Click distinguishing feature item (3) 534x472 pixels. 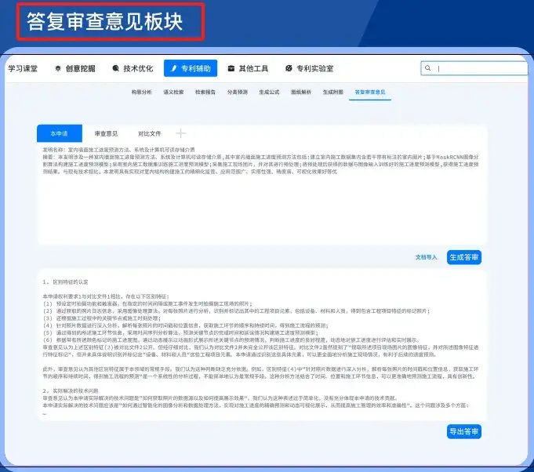click(x=101, y=318)
